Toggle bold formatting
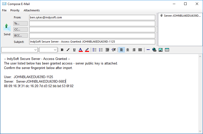This screenshot has height=134, width=203. (x=62, y=50)
